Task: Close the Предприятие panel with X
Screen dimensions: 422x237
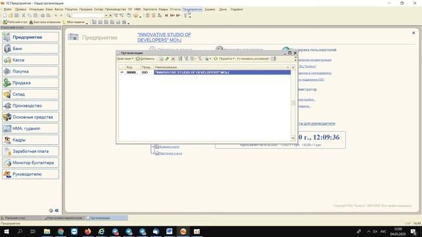Action: (413, 33)
